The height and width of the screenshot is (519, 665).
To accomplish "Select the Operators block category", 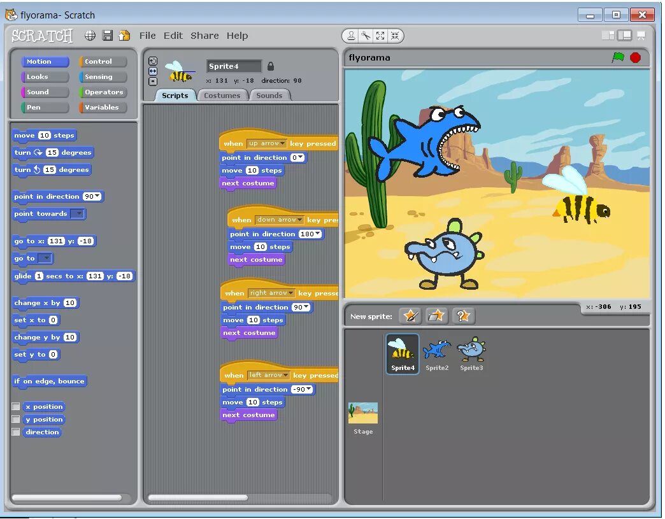I will tap(103, 92).
